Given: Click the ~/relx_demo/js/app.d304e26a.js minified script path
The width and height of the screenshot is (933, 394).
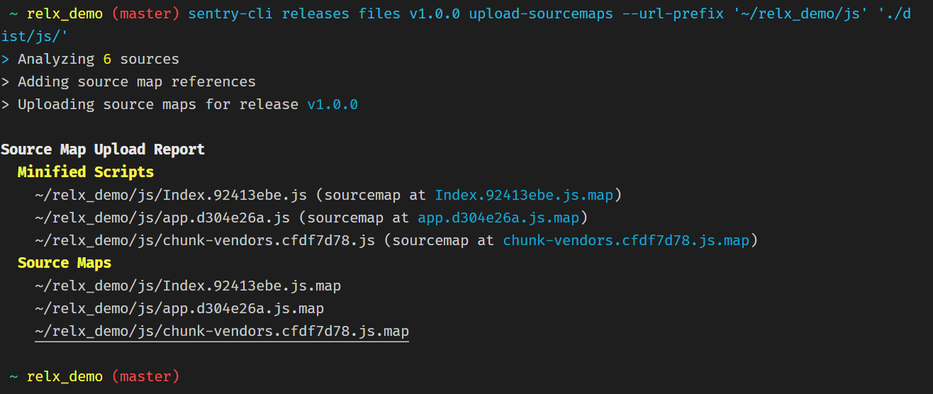Looking at the screenshot, I should [162, 218].
